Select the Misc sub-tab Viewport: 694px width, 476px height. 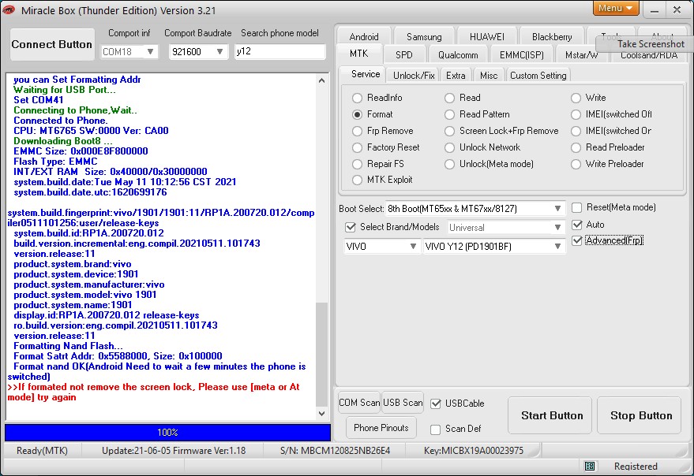tap(489, 76)
